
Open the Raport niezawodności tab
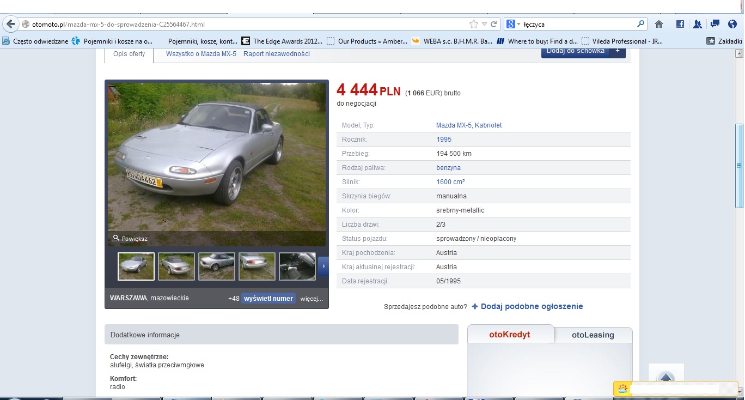pyautogui.click(x=277, y=54)
